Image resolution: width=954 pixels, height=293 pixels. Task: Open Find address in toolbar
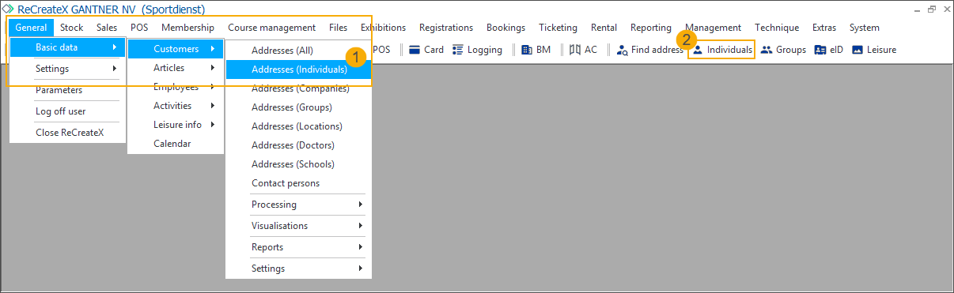(x=649, y=50)
